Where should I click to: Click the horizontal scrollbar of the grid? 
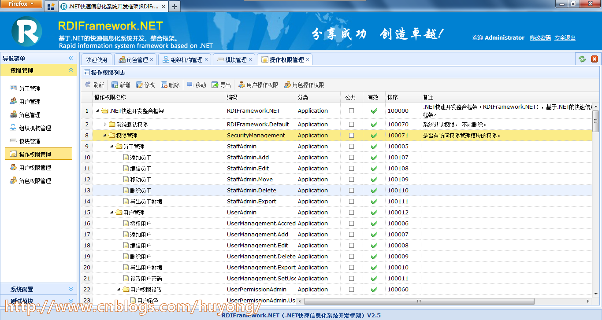(x=419, y=301)
